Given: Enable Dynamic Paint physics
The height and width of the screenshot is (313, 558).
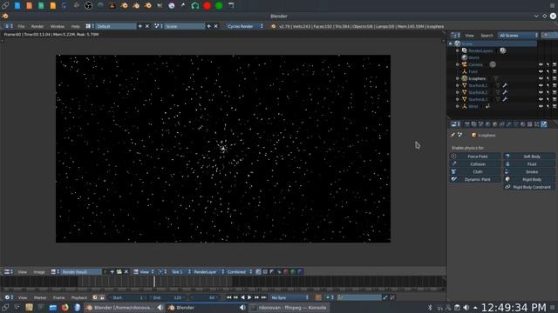Looking at the screenshot, I should click(475, 179).
